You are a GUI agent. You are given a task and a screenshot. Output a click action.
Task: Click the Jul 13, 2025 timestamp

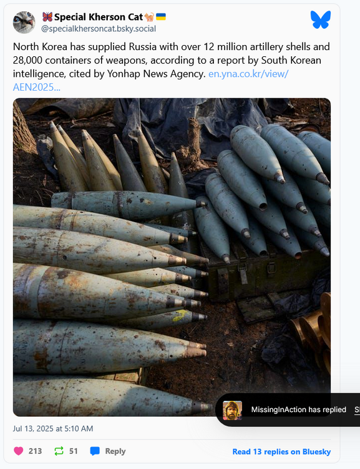[x=53, y=428]
